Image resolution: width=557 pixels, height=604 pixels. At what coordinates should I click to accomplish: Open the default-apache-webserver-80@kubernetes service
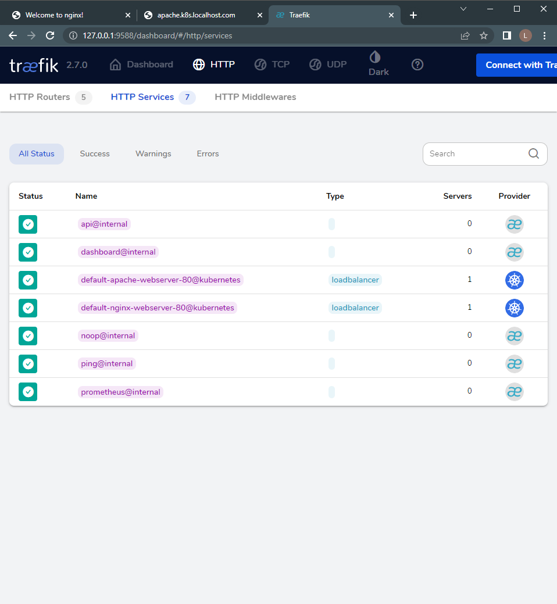tap(160, 280)
